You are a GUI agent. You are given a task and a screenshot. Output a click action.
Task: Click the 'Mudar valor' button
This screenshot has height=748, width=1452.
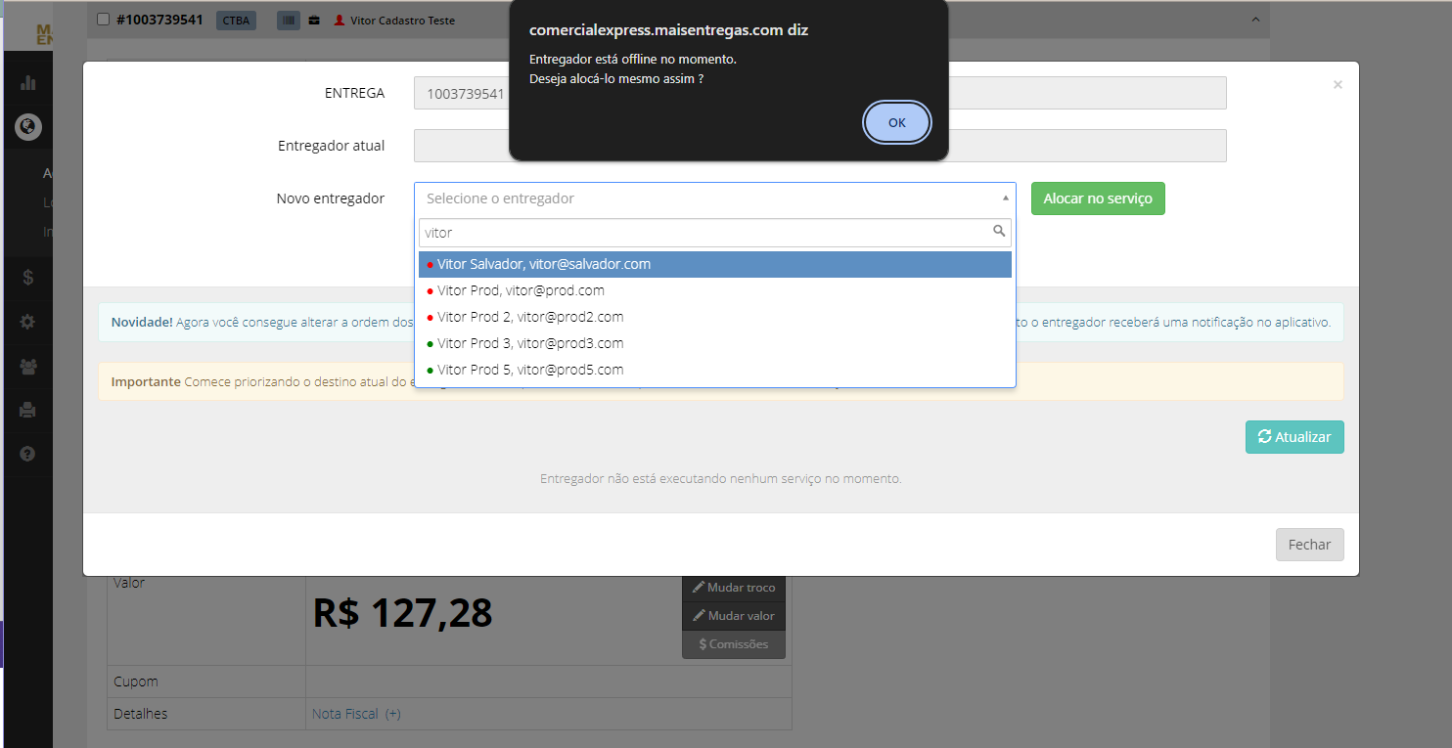734,616
